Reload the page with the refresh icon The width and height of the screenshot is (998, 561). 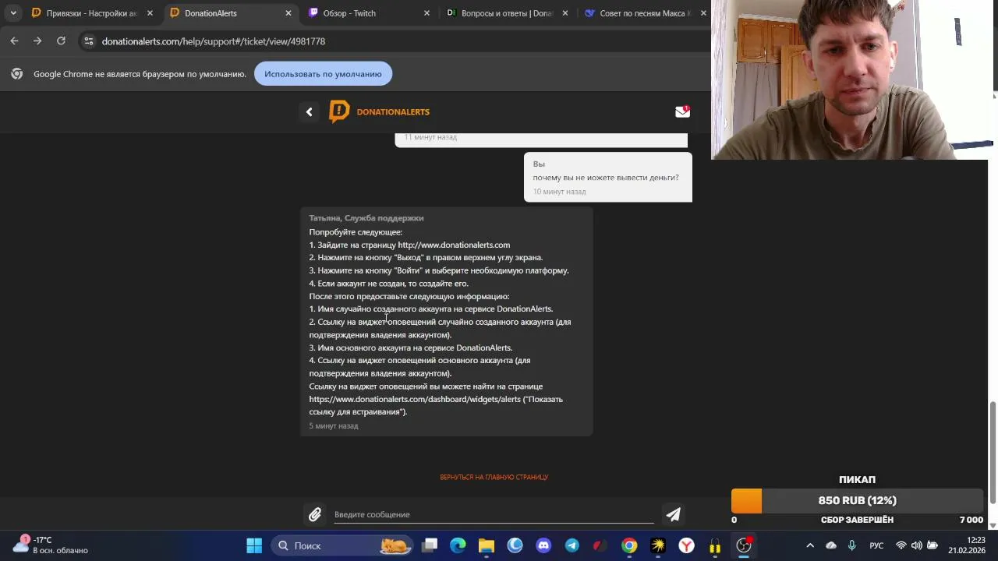click(x=61, y=41)
